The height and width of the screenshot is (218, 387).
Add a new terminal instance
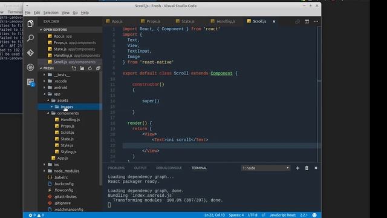(x=298, y=168)
